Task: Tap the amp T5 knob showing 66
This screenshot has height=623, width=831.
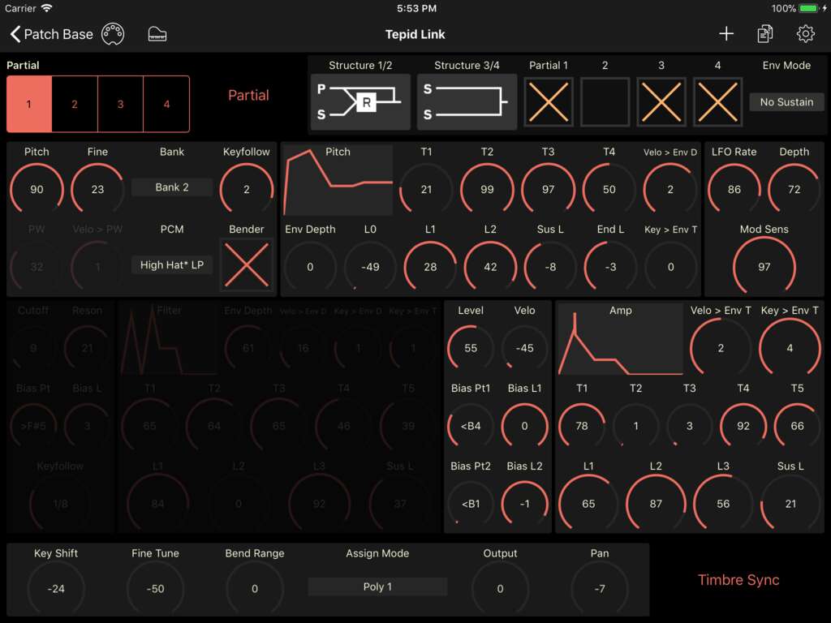Action: pos(797,426)
